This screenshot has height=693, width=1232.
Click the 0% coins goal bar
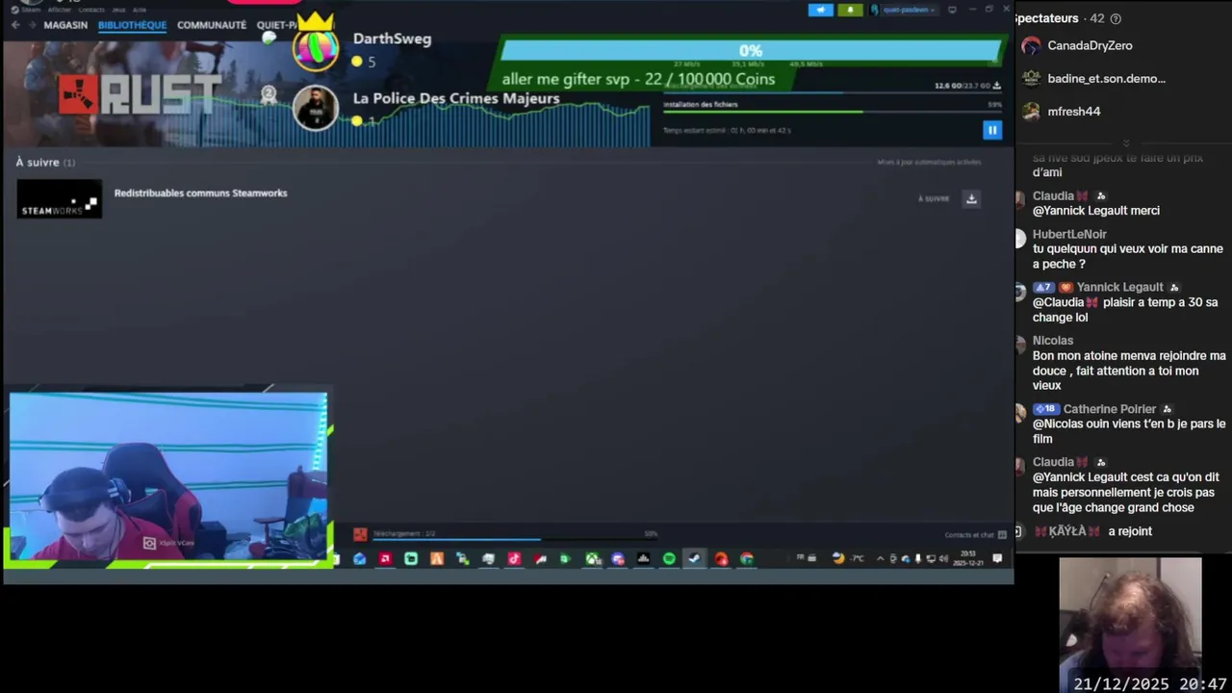coord(751,51)
